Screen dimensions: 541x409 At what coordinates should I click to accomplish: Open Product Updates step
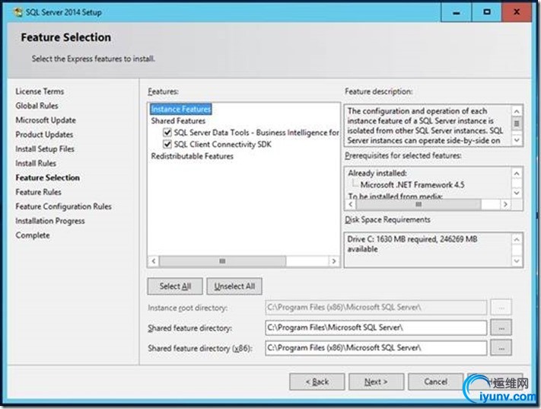coord(44,134)
